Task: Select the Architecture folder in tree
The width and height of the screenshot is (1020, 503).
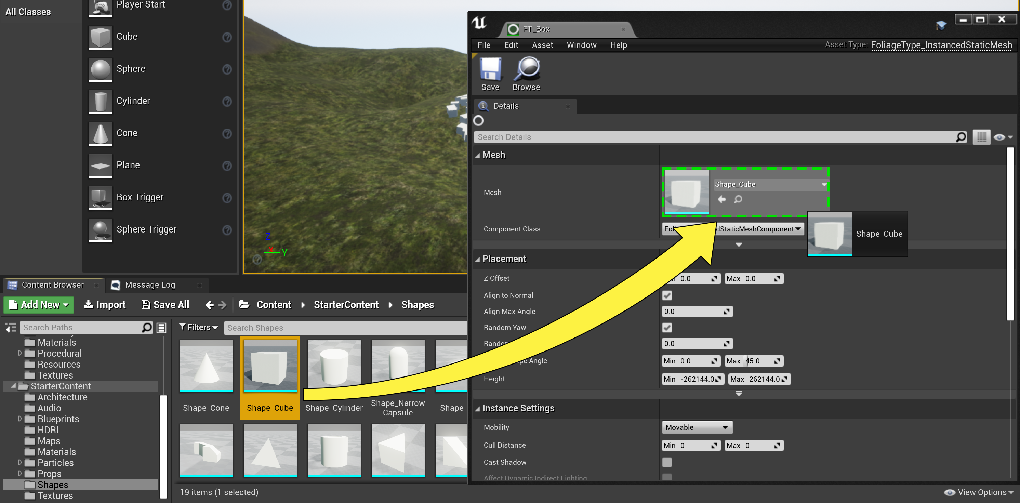Action: (62, 397)
